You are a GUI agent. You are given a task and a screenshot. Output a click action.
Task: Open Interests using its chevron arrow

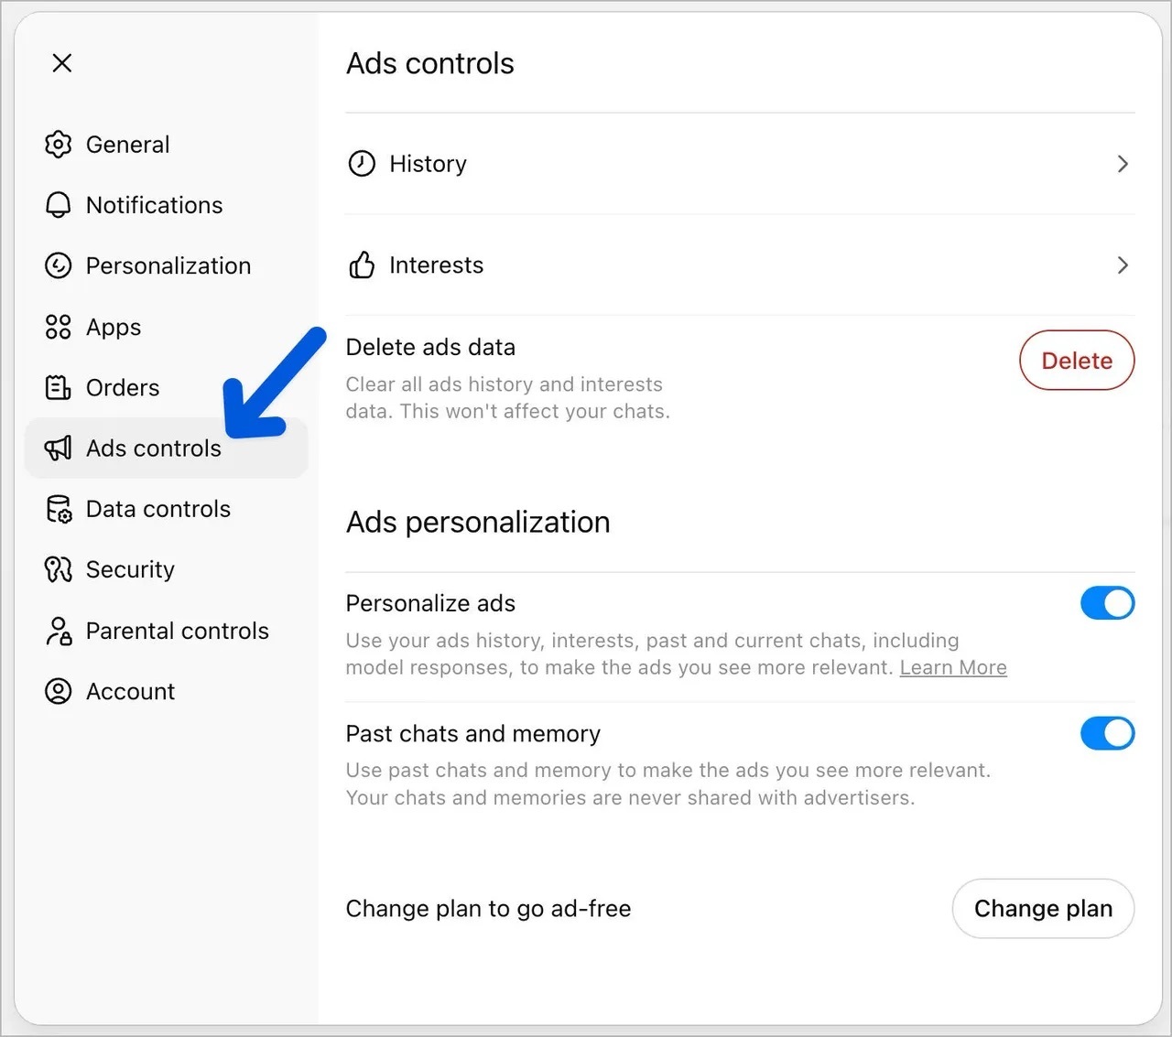[x=1123, y=265]
